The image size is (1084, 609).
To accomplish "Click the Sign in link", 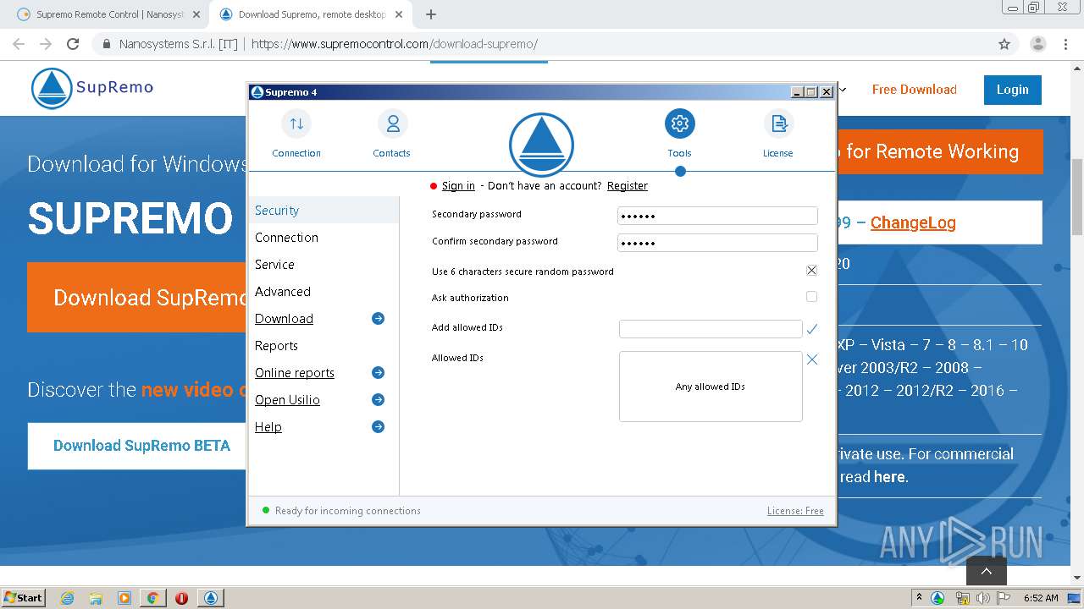I will pos(458,186).
